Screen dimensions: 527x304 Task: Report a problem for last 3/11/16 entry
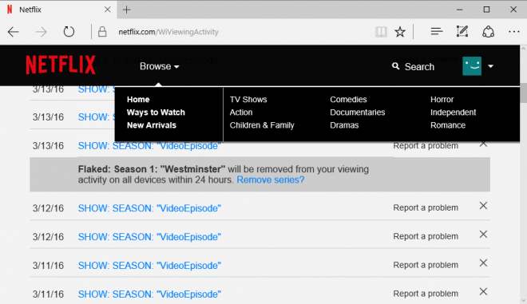pos(426,294)
